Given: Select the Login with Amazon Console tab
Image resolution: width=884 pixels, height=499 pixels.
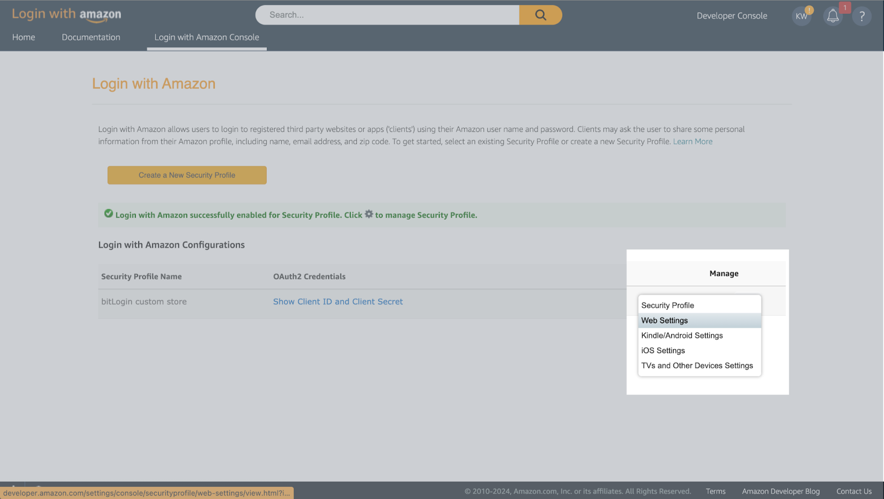Looking at the screenshot, I should point(207,37).
